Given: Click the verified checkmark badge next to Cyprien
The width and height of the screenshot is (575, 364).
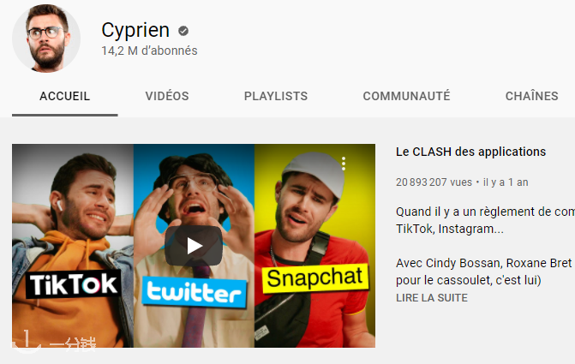Looking at the screenshot, I should pos(183,31).
